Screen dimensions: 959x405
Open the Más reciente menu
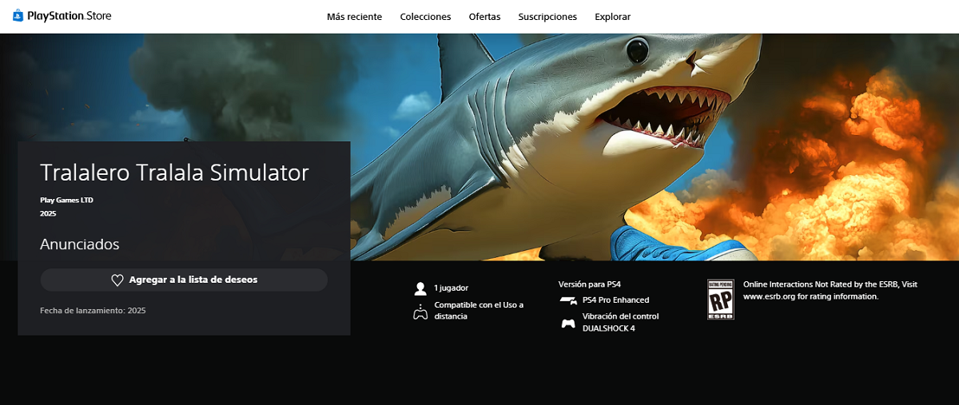point(354,17)
